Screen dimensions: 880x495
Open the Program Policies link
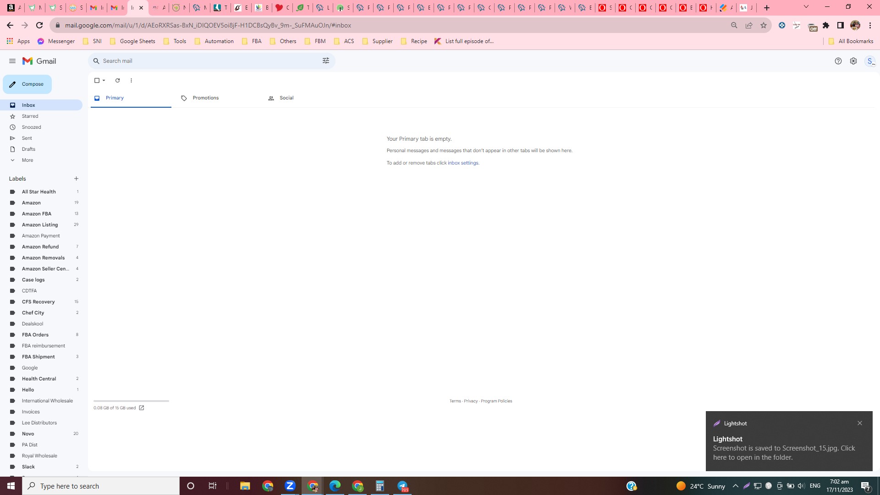[x=496, y=401]
